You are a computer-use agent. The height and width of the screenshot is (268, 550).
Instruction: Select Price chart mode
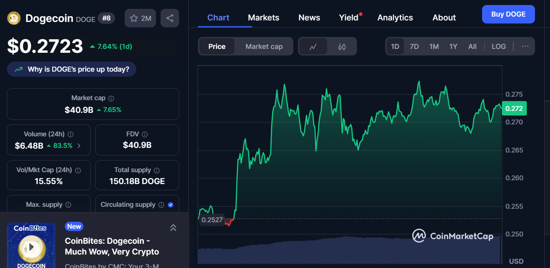(217, 47)
